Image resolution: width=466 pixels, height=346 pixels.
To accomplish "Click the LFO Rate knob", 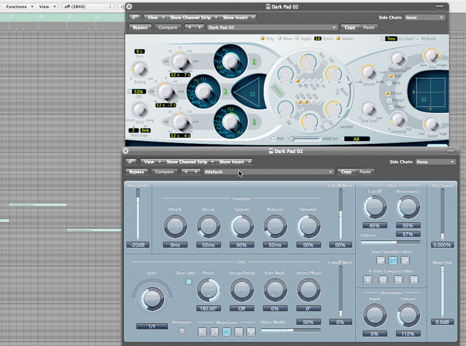I will (x=152, y=298).
